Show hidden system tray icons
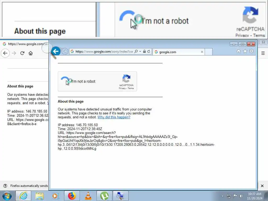 (222, 196)
